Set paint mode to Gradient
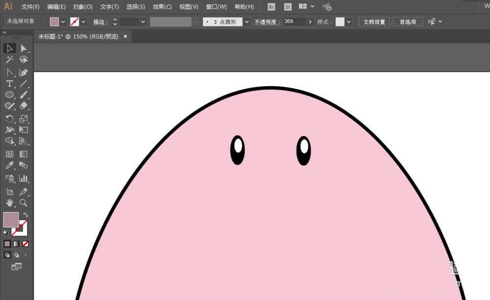This screenshot has width=490, height=300. [x=16, y=244]
